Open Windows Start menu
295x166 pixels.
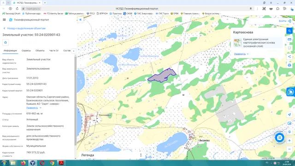point(4,163)
